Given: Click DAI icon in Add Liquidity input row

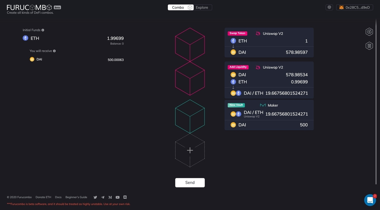Looking at the screenshot, I should (x=233, y=75).
